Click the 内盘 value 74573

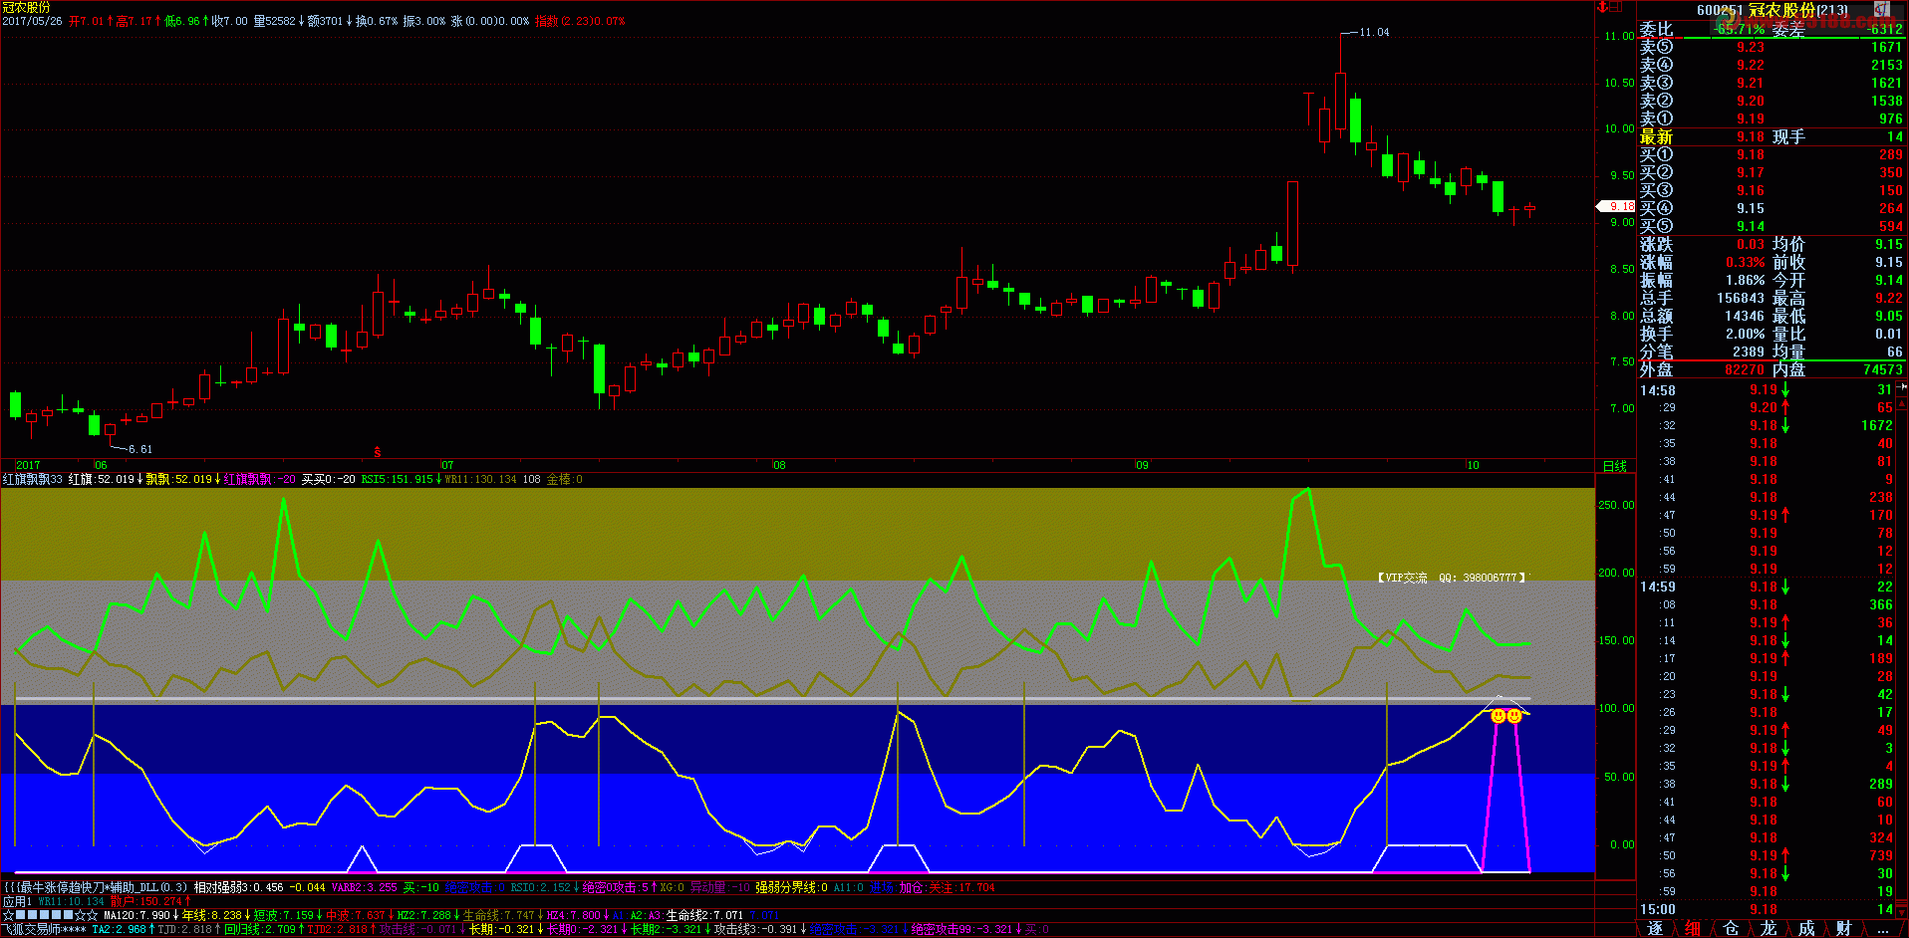tap(1883, 369)
